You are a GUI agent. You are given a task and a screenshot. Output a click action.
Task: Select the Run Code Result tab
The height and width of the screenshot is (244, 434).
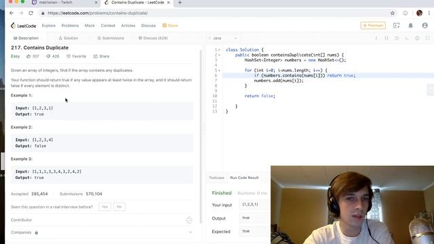(244, 178)
